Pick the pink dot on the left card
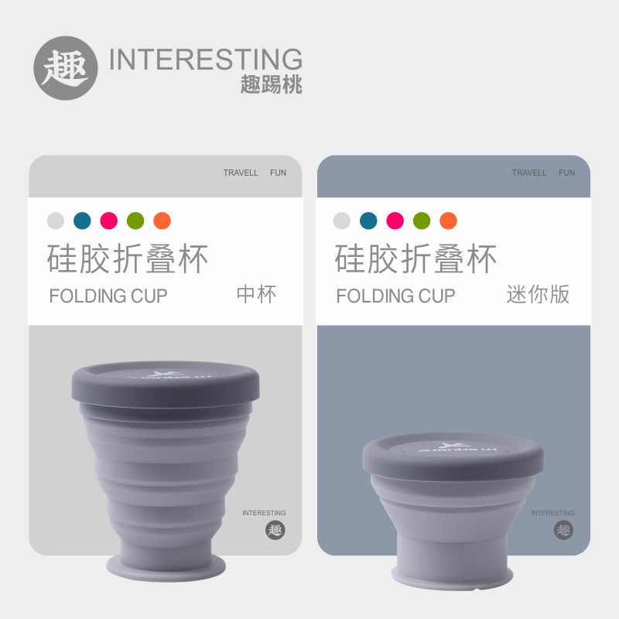Viewport: 619px width, 619px height. 109,221
